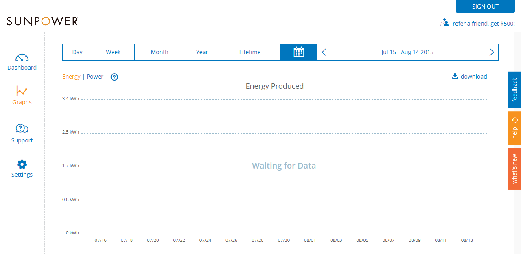Click the 07/16 date label

pos(101,240)
